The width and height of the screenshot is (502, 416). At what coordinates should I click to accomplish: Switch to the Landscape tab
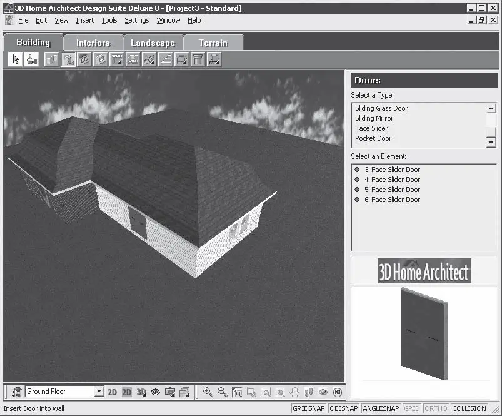coord(153,43)
